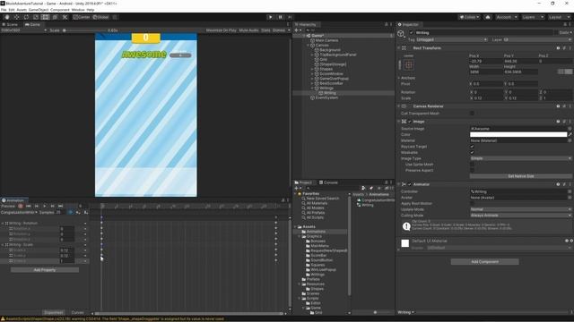Open the Cloud services icon

point(488,17)
